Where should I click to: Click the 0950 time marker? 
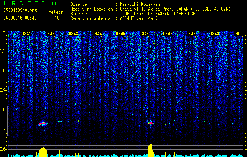point(238,34)
